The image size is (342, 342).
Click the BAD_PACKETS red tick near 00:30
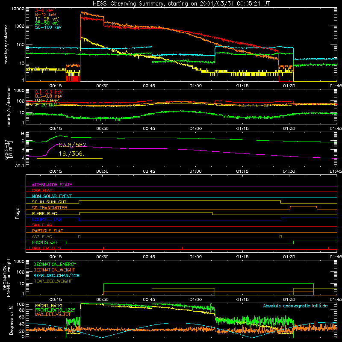(x=103, y=248)
